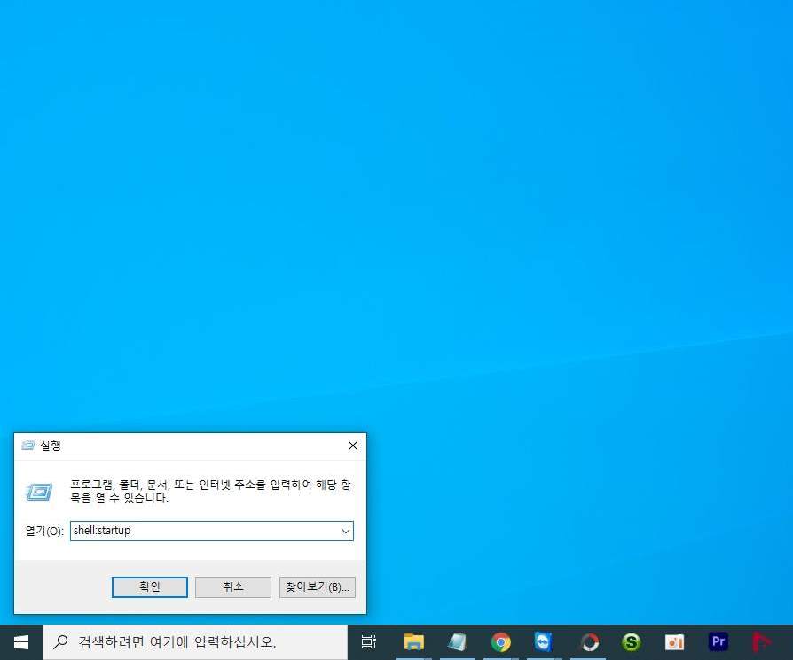Click the 취소 button in the Run dialog
The height and width of the screenshot is (660, 793).
coord(232,586)
